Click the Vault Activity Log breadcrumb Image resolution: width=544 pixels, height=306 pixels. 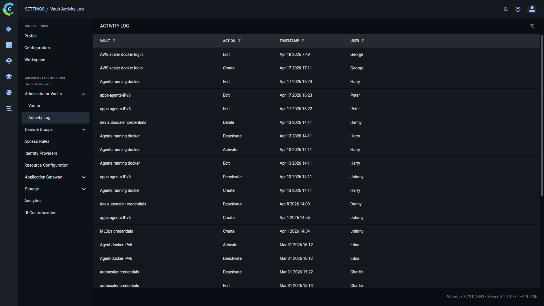(67, 9)
